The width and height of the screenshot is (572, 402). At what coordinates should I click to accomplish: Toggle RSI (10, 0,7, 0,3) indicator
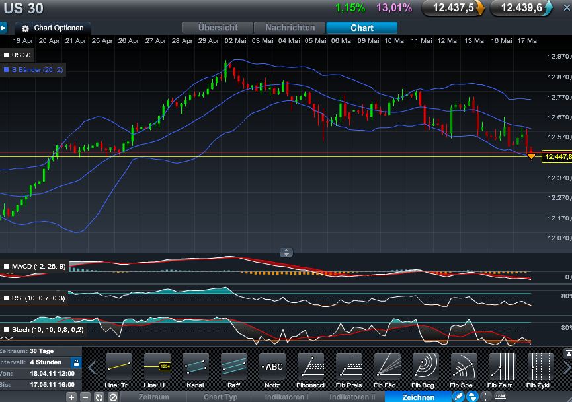click(x=6, y=298)
